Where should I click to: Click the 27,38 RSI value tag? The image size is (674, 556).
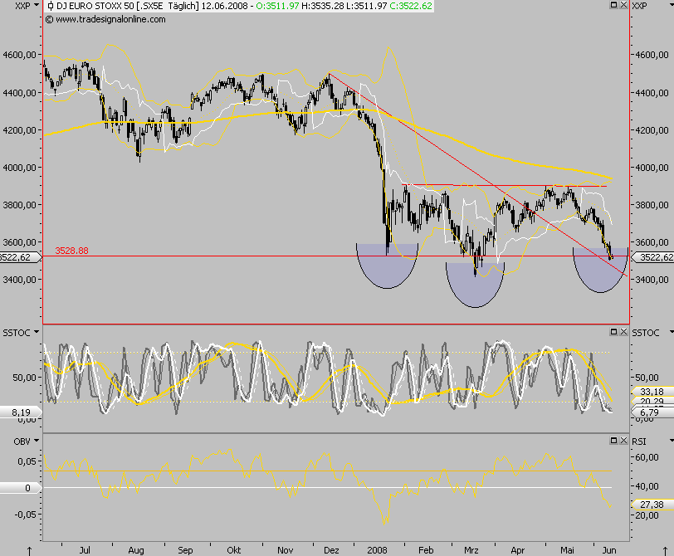coord(652,505)
